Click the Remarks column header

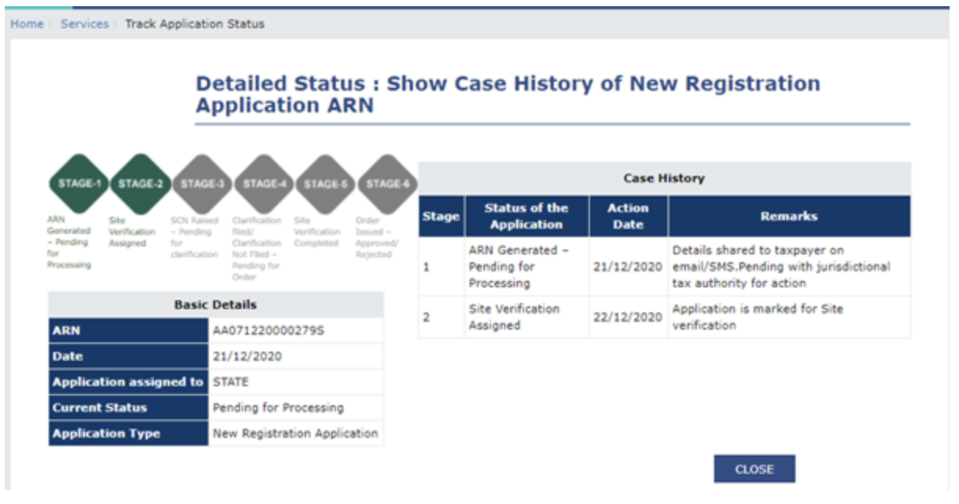[789, 217]
